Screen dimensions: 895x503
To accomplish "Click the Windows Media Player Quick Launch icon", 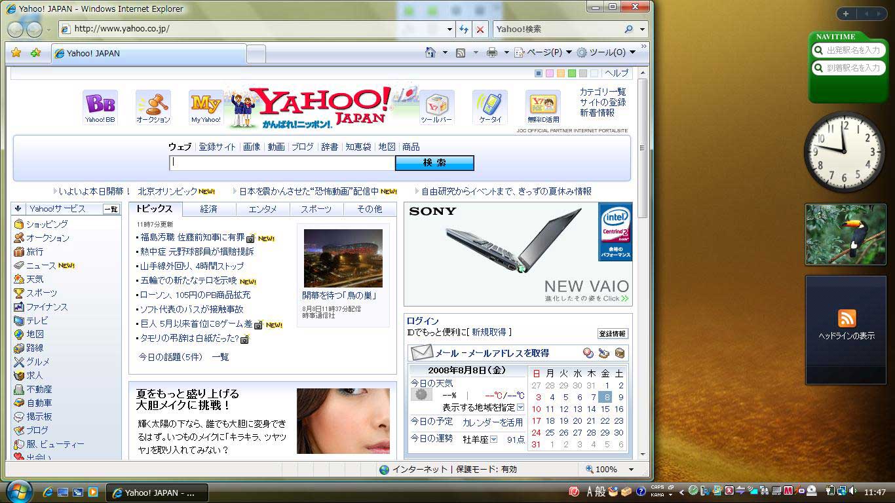I will click(93, 492).
